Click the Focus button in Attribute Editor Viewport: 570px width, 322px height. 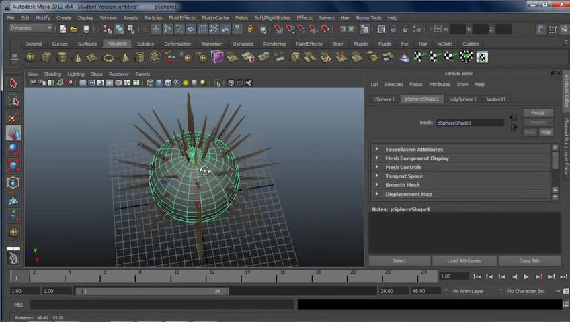(538, 113)
